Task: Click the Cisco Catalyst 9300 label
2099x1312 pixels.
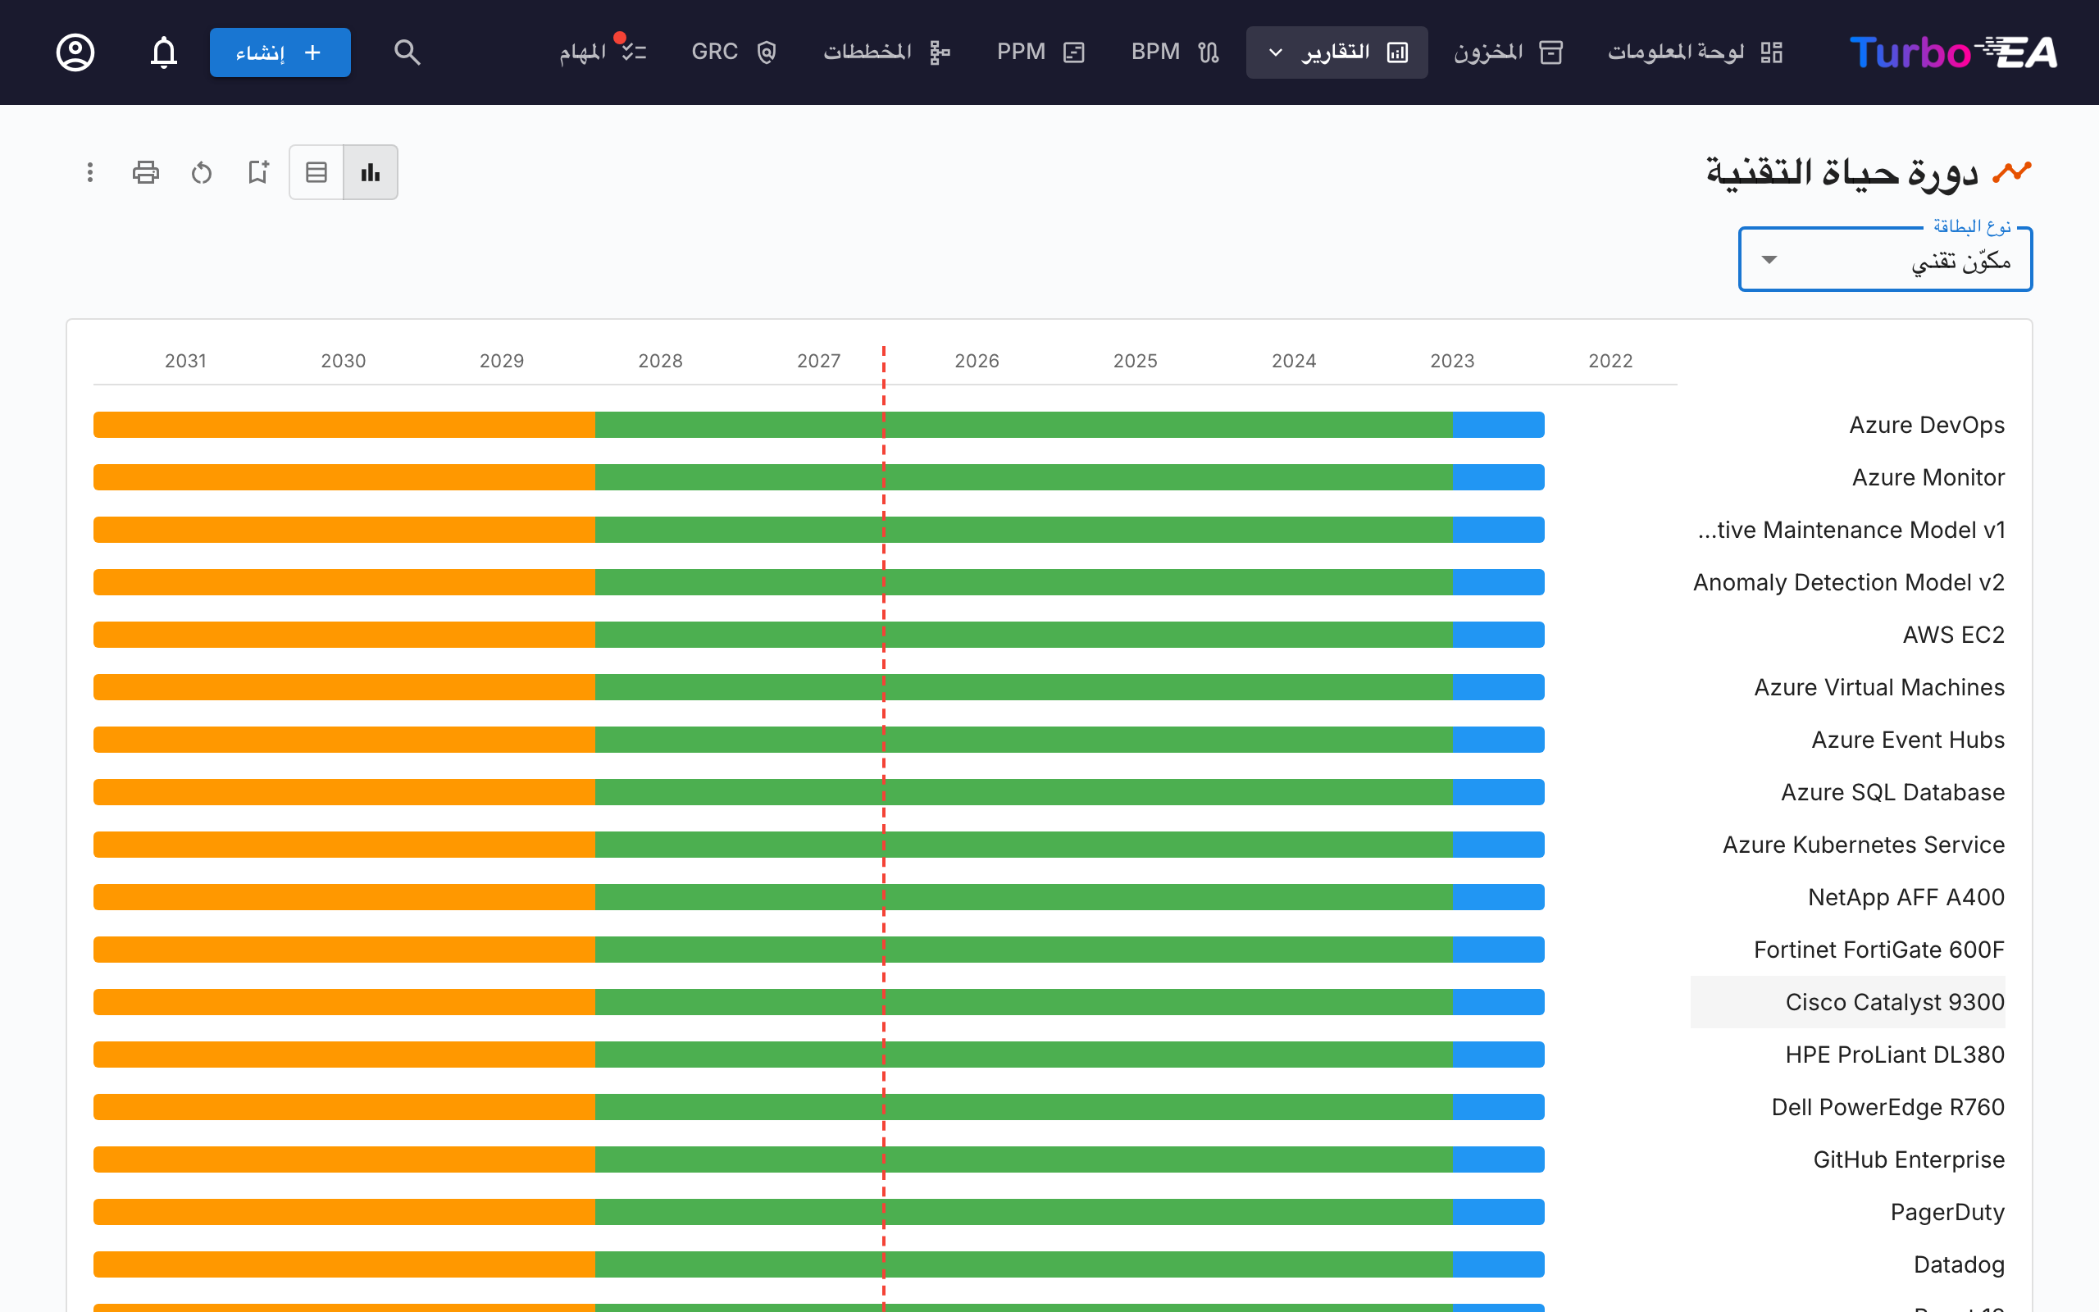Action: [1895, 1002]
